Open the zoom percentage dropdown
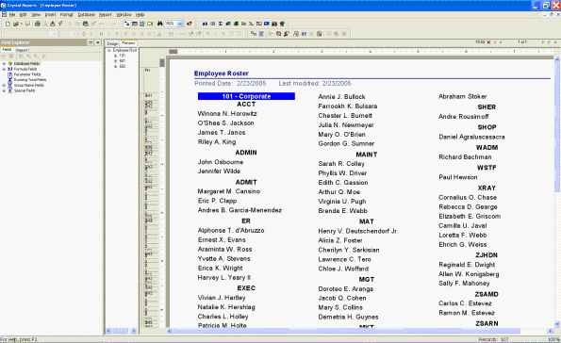This screenshot has width=561, height=343. pyautogui.click(x=180, y=24)
